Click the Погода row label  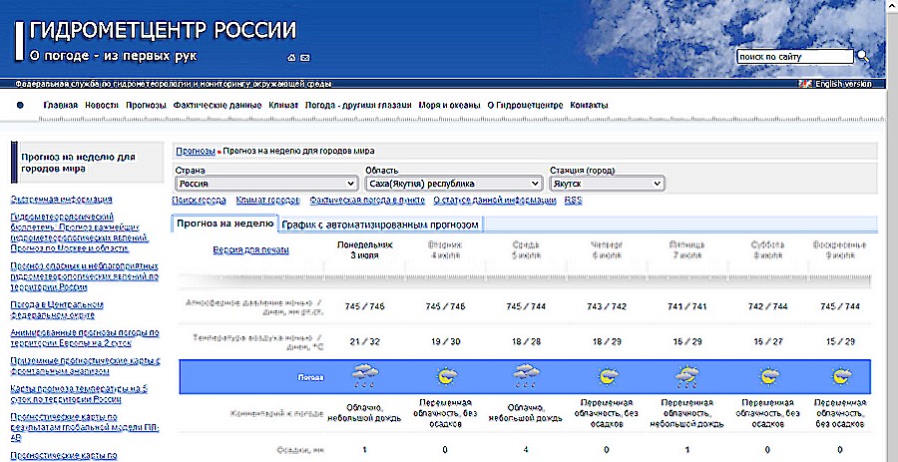[x=310, y=378]
